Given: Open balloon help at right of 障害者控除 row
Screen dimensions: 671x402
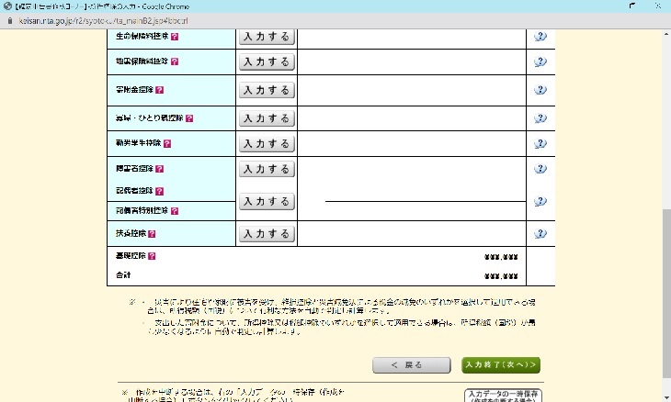Looking at the screenshot, I should (x=540, y=169).
